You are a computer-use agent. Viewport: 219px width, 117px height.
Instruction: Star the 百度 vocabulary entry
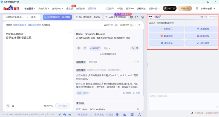point(138,109)
